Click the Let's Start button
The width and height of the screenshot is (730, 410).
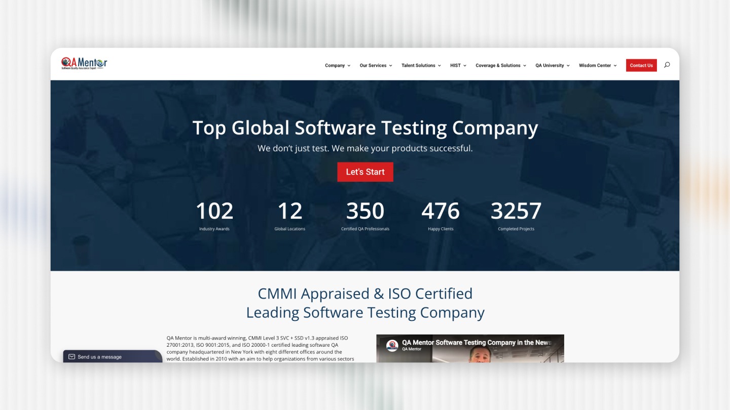coord(365,172)
